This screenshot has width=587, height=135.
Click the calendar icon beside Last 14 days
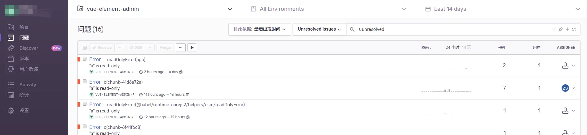[428, 9]
